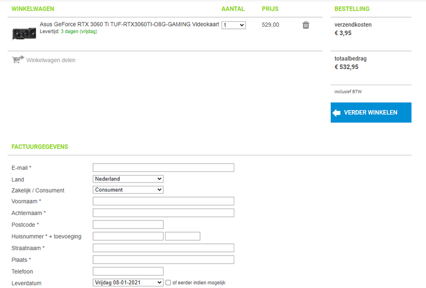
Task: Click the Winkelwagen delen link
Action: [51, 60]
